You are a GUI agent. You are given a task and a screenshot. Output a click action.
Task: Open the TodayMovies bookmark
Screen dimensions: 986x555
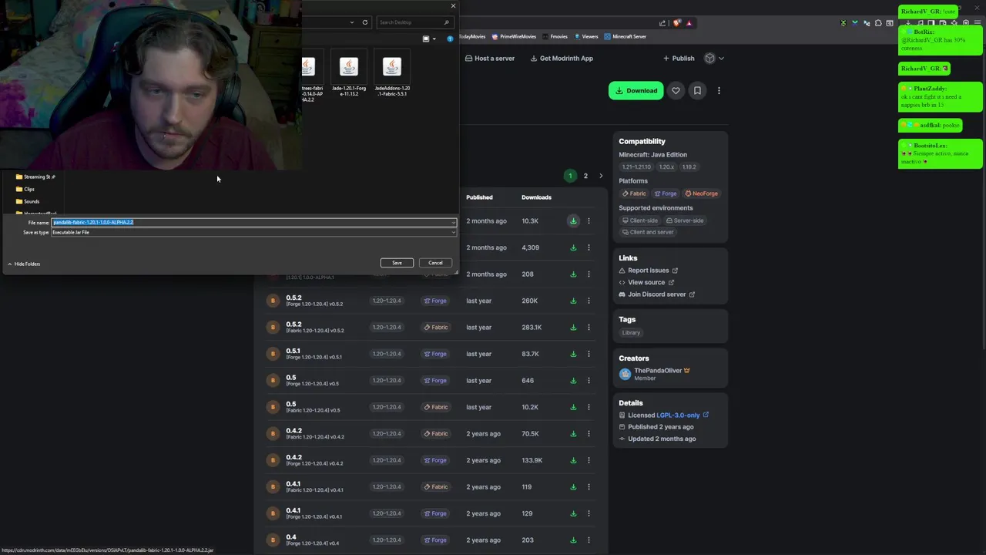pos(472,36)
